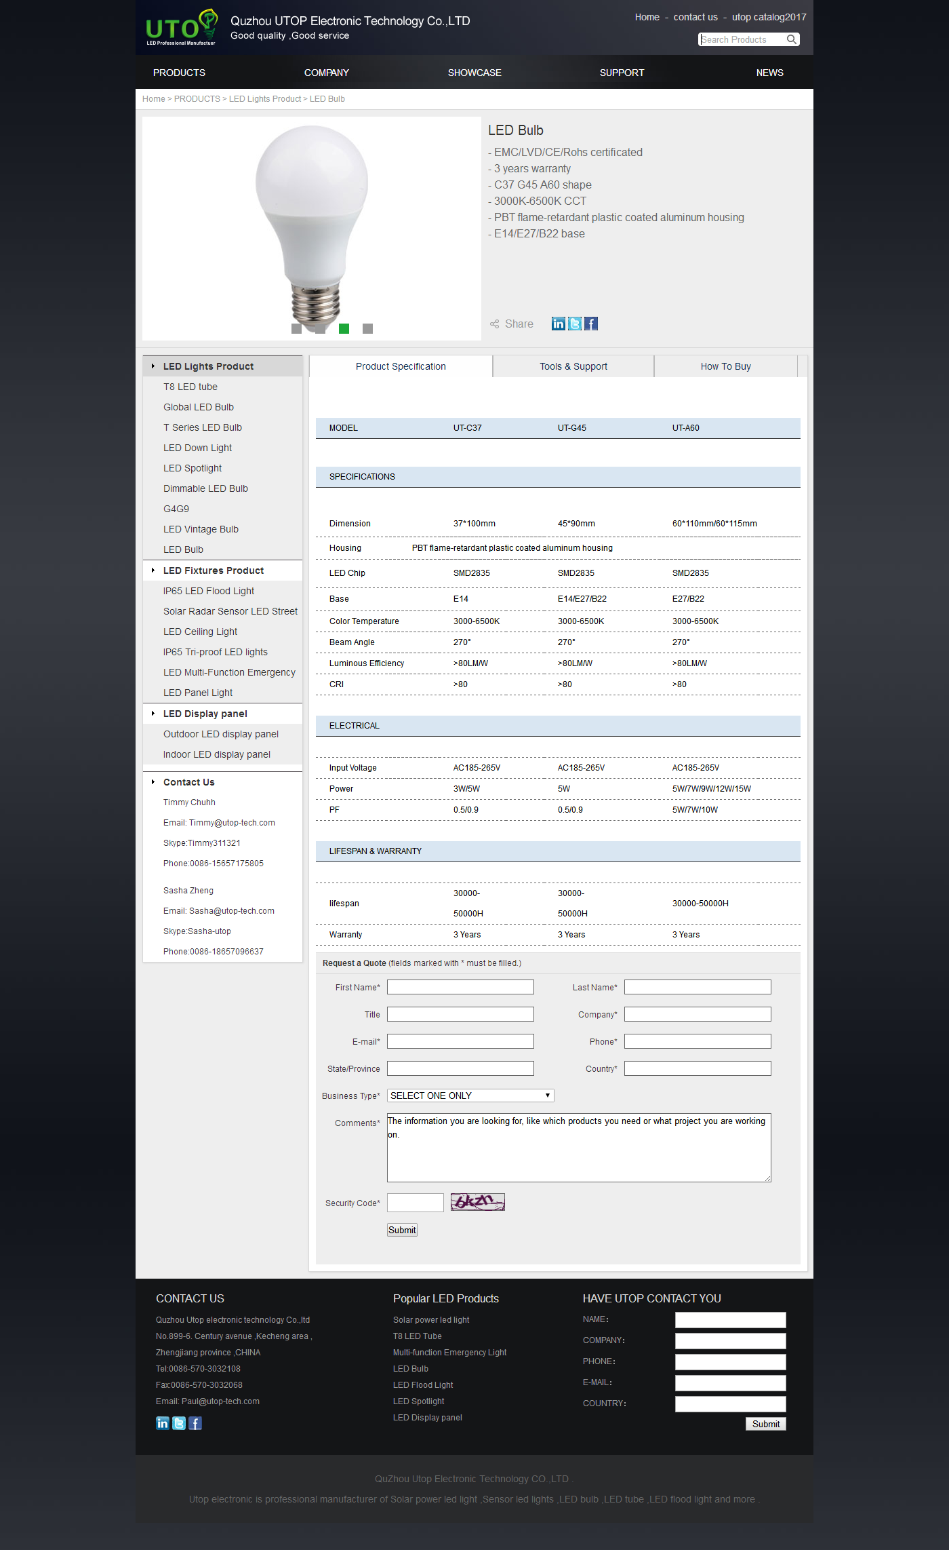Open Outdoor LED display panel link
This screenshot has height=1550, width=949.
click(221, 734)
